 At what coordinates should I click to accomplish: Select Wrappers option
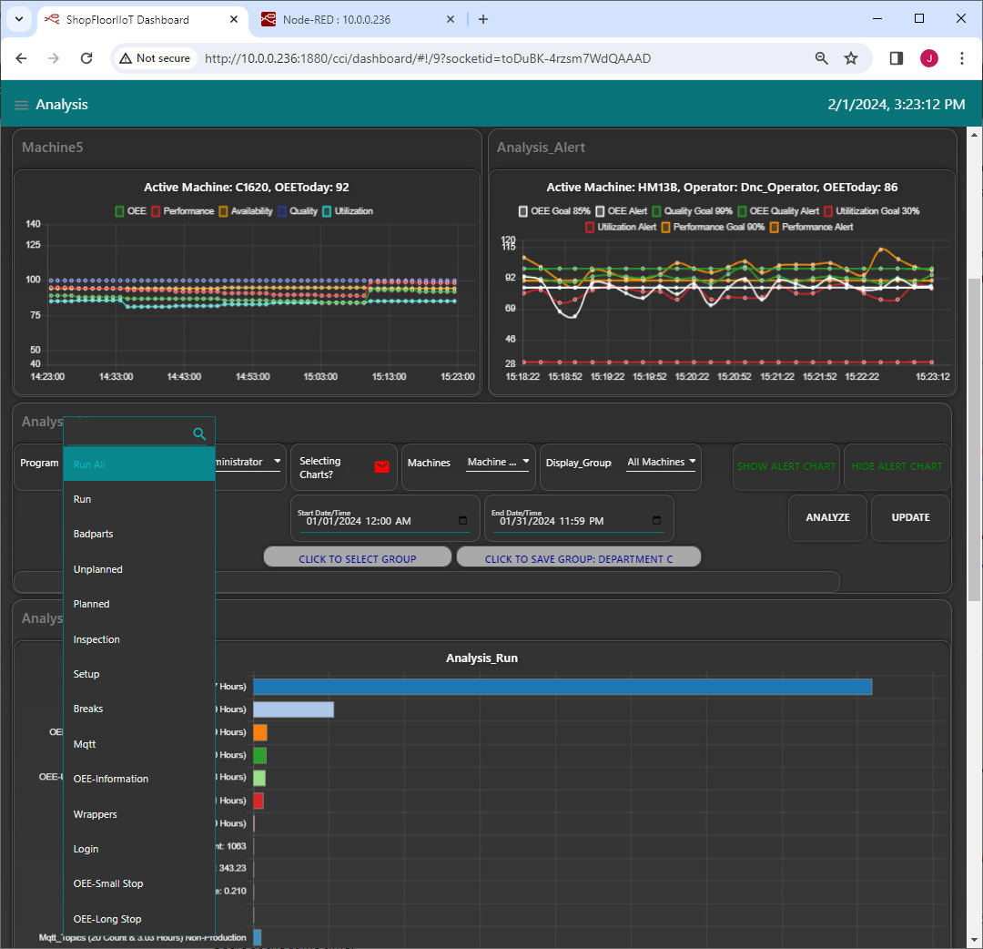(x=139, y=815)
